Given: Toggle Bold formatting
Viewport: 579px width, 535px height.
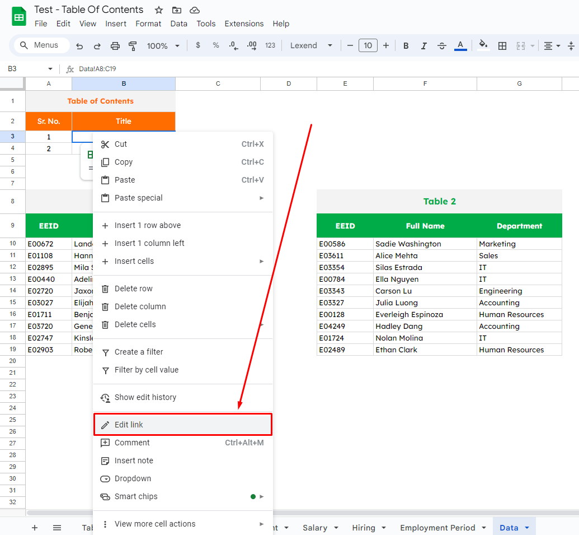Looking at the screenshot, I should (406, 46).
